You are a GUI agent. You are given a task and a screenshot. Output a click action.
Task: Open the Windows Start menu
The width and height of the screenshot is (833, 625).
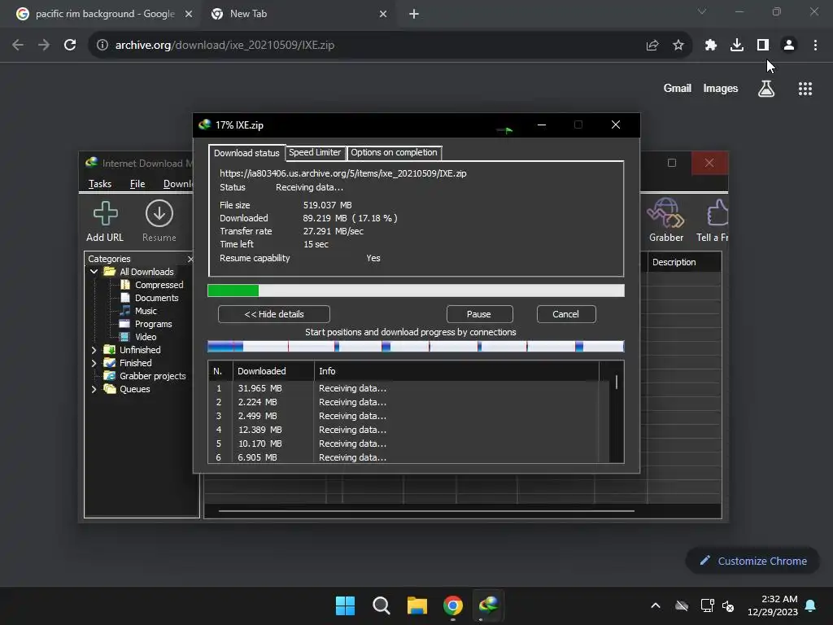(345, 605)
